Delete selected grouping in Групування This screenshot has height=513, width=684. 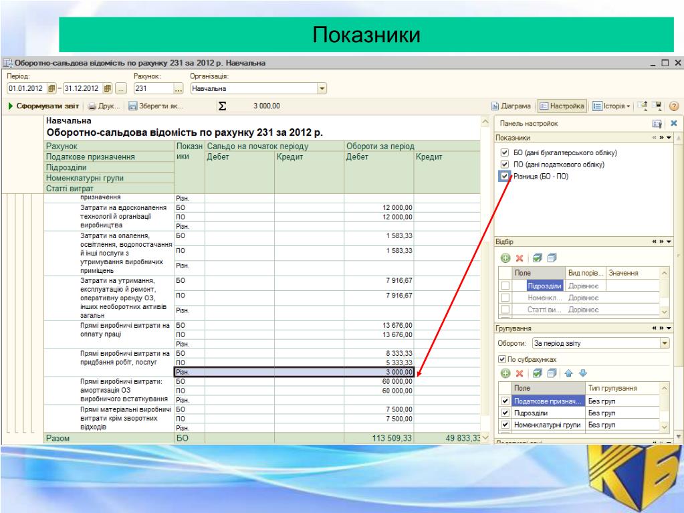(519, 373)
